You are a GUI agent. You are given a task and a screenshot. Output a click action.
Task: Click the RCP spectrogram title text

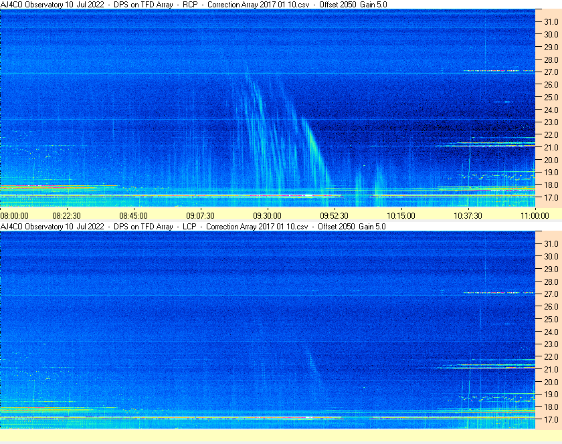point(194,5)
